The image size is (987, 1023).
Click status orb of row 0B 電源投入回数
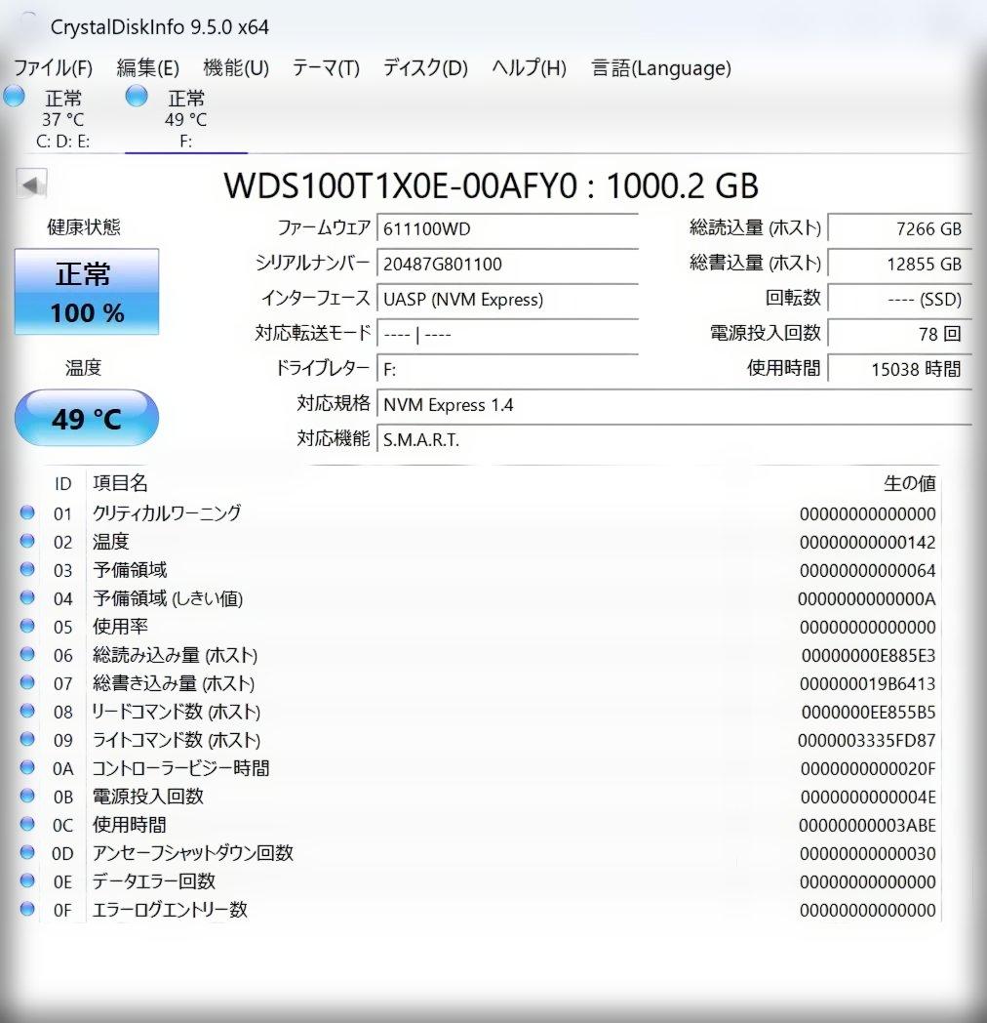[x=27, y=796]
